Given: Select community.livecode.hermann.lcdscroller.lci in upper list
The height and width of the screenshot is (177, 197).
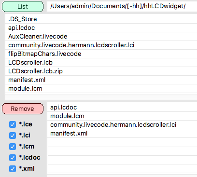Looking at the screenshot, I should pos(101,45).
